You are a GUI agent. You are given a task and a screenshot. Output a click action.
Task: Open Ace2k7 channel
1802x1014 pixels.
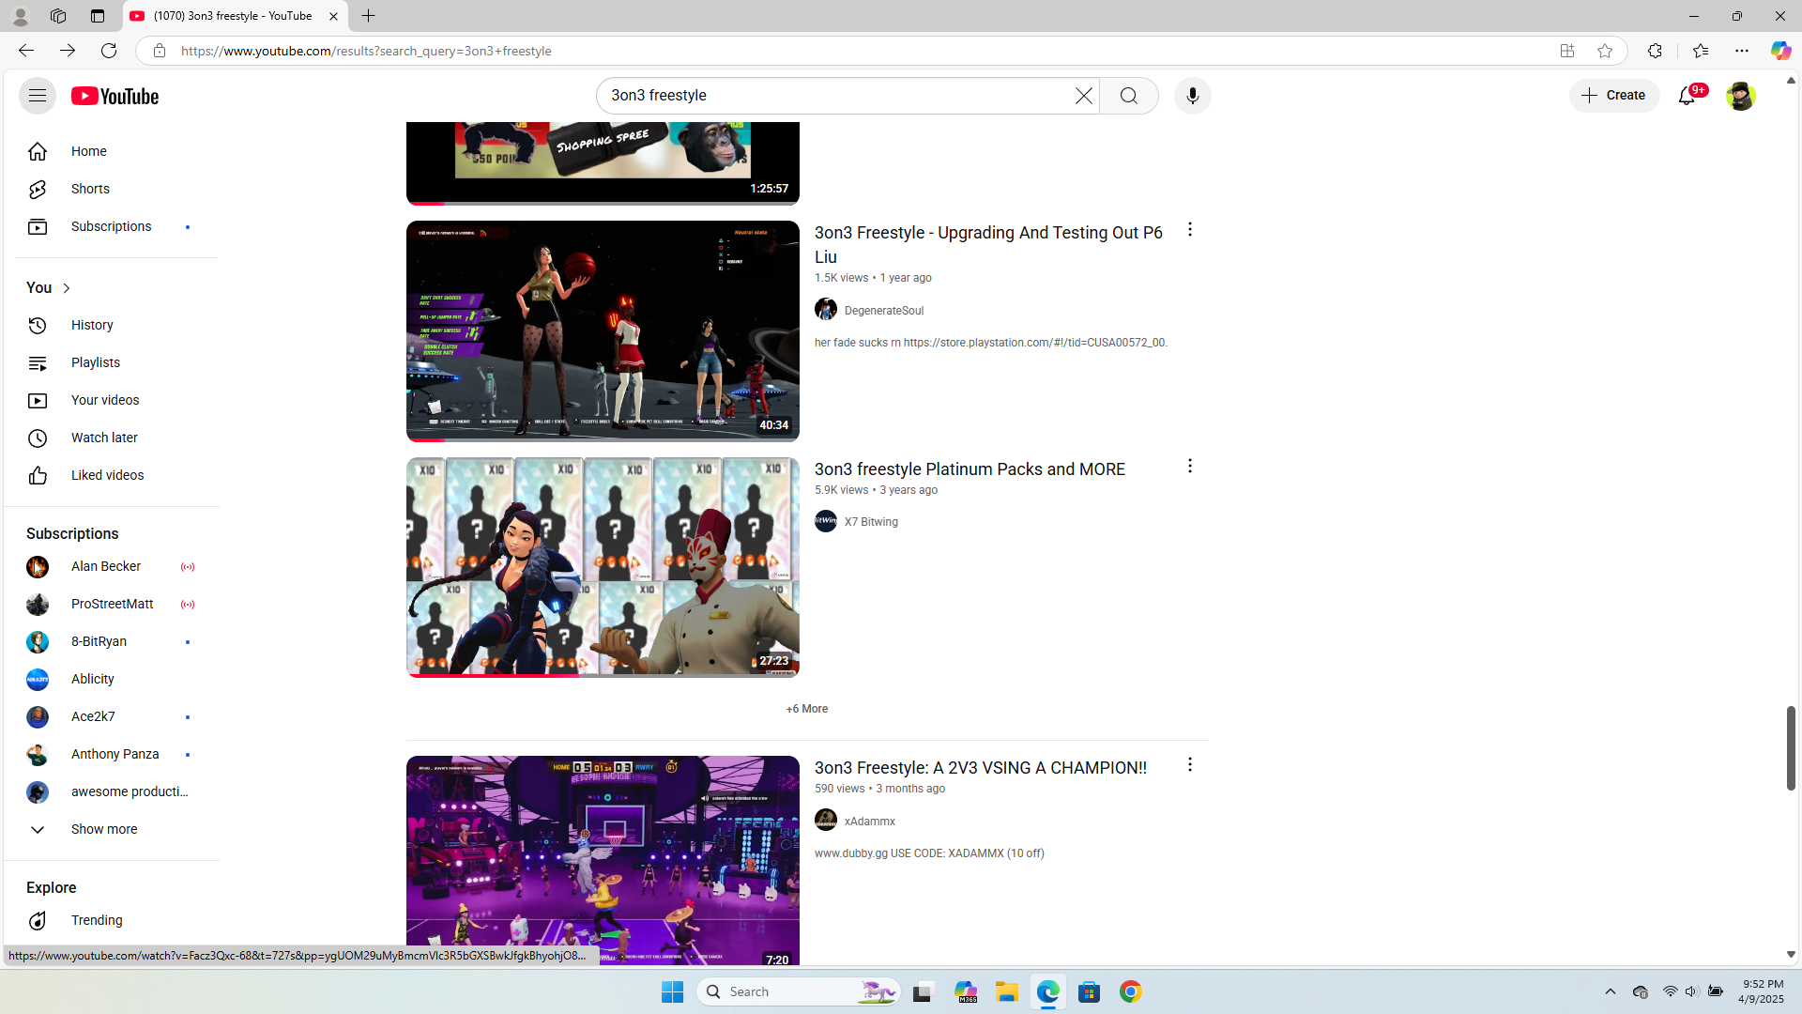pos(111,716)
